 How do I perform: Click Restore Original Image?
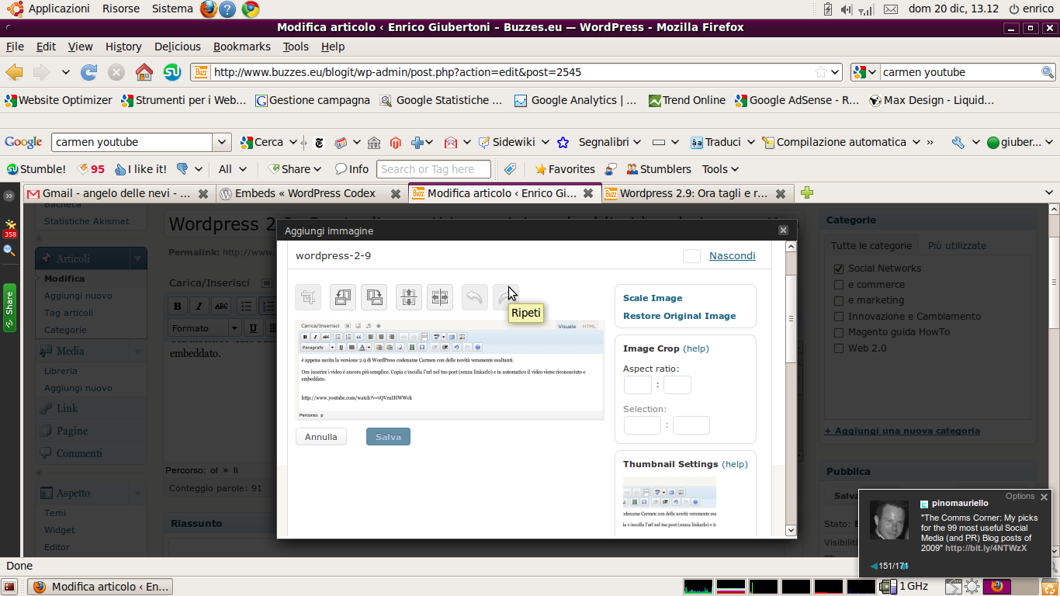[680, 316]
